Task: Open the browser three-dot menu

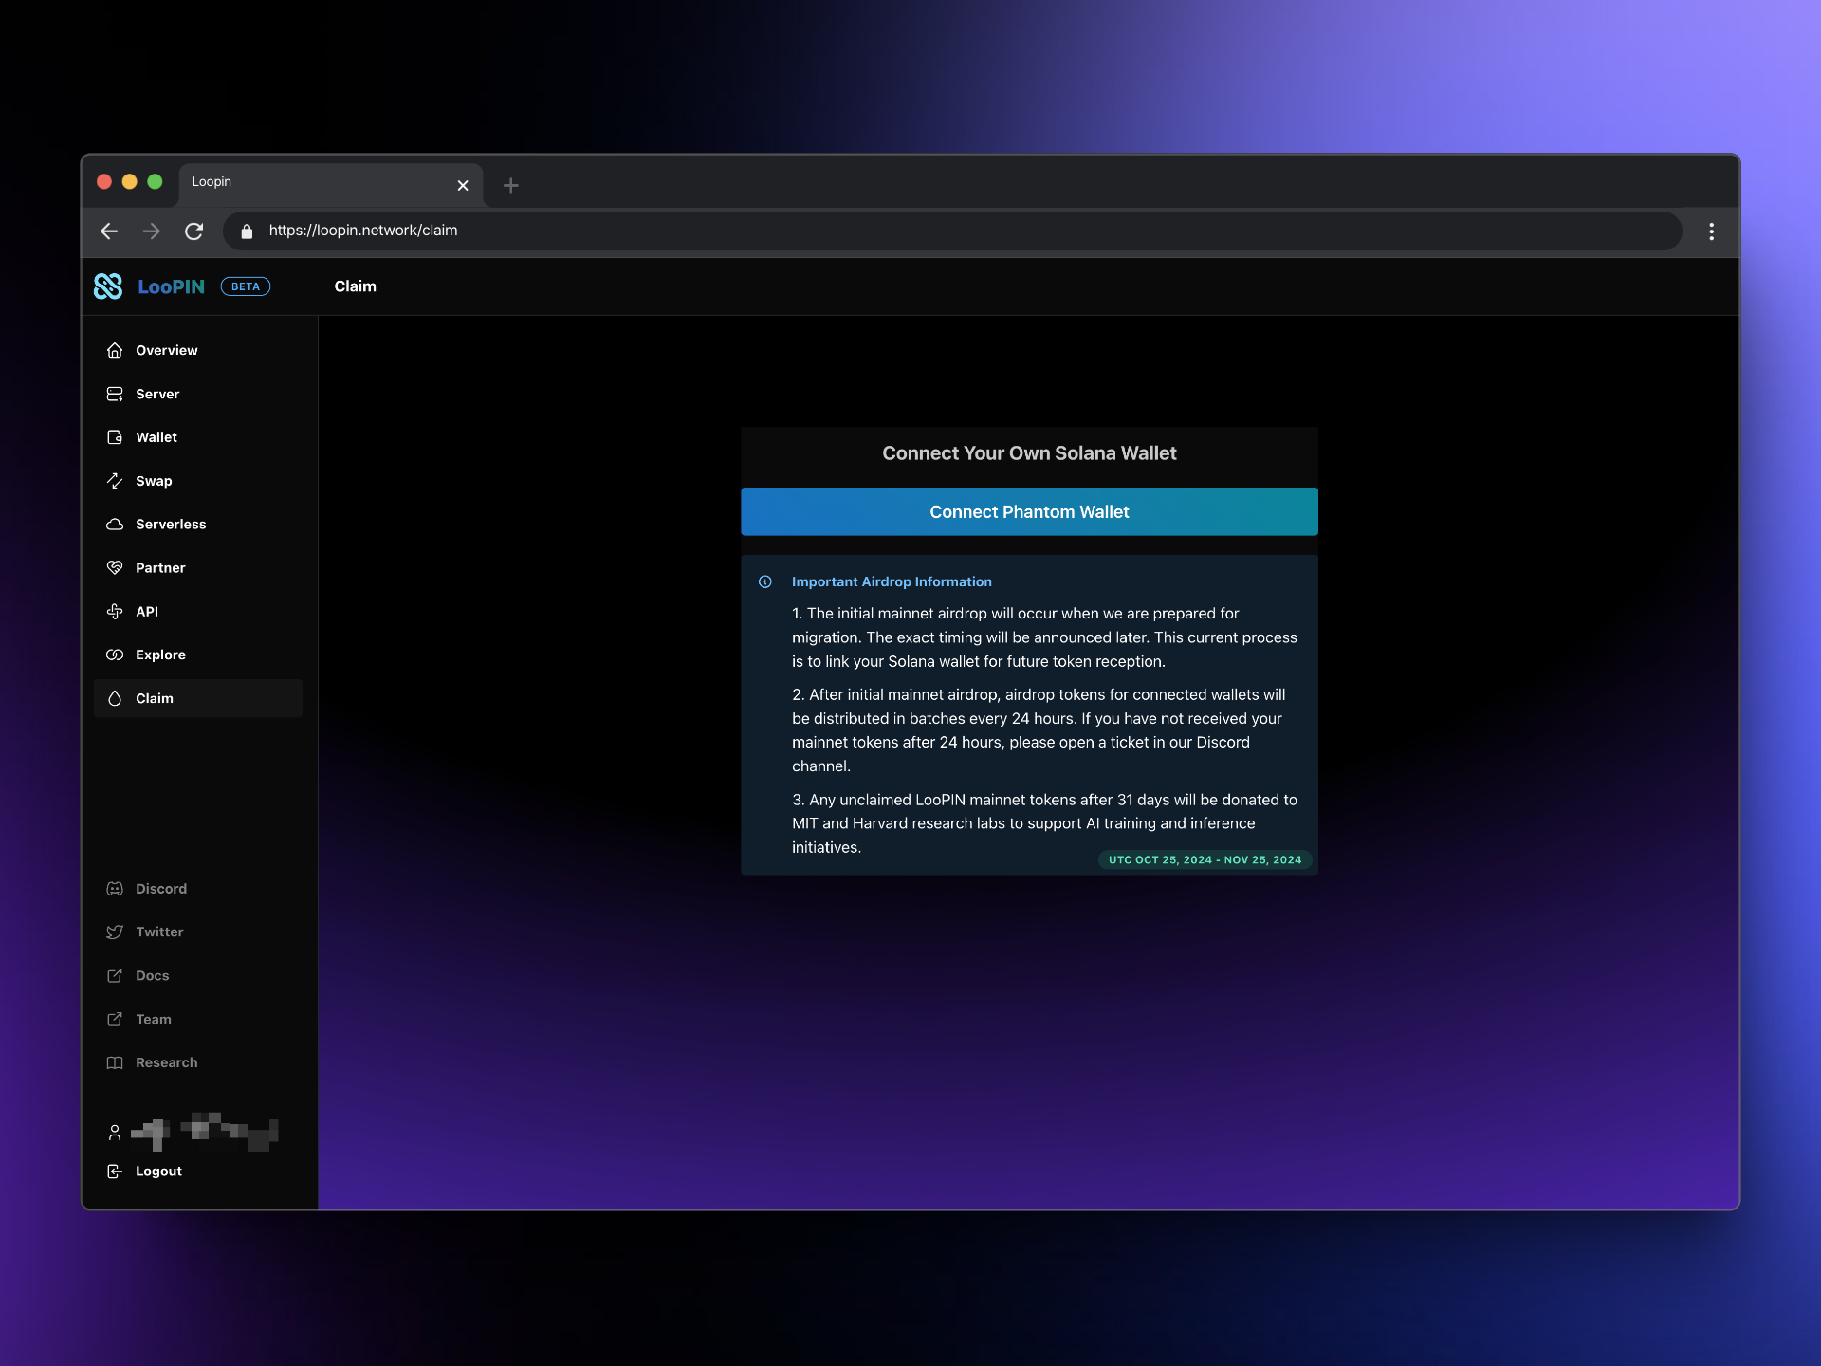Action: coord(1712,231)
